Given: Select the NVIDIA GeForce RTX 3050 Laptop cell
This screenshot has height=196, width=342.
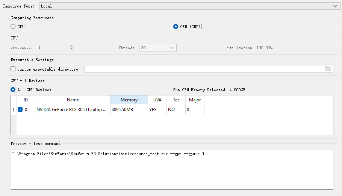Looking at the screenshot, I should click(x=73, y=109).
